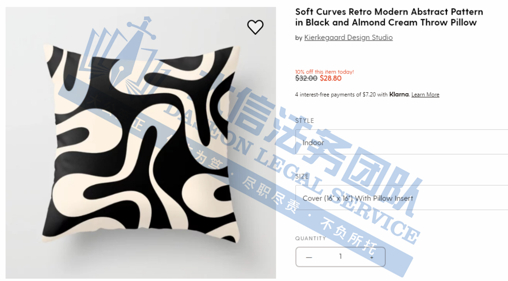Click the $28.80 sale price
The width and height of the screenshot is (508, 281).
coord(331,79)
